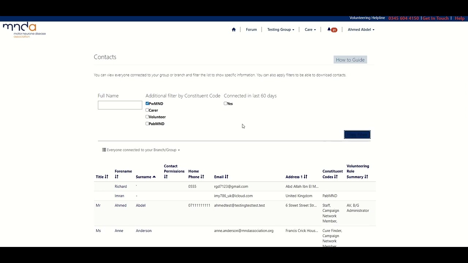The width and height of the screenshot is (468, 263).
Task: Select email ahmedtest@testingtesttest.test
Action: click(239, 205)
